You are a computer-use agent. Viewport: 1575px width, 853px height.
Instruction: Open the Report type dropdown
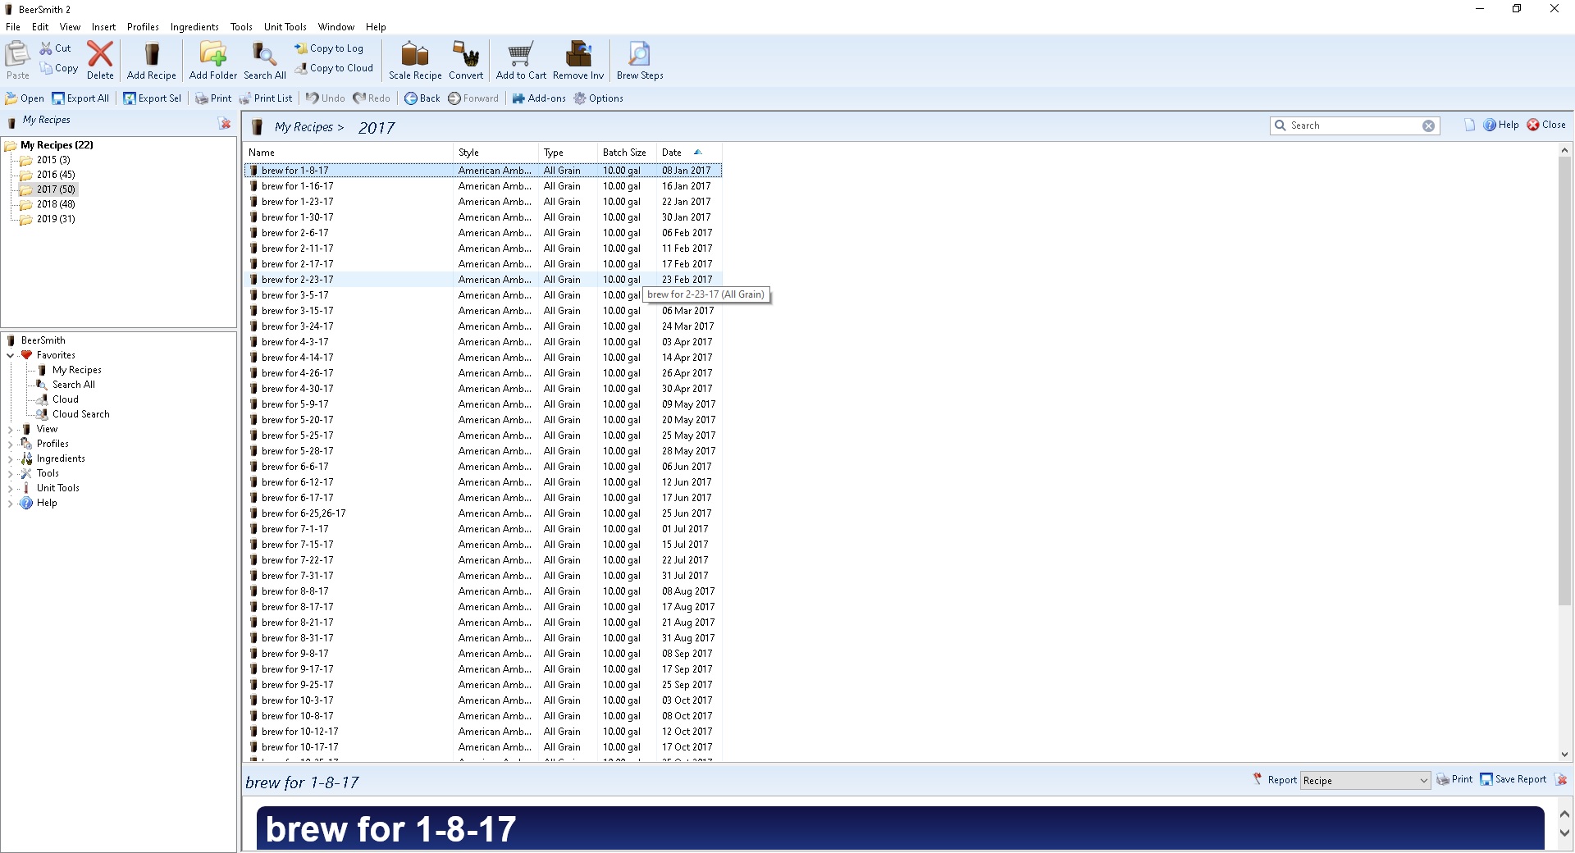(1365, 781)
